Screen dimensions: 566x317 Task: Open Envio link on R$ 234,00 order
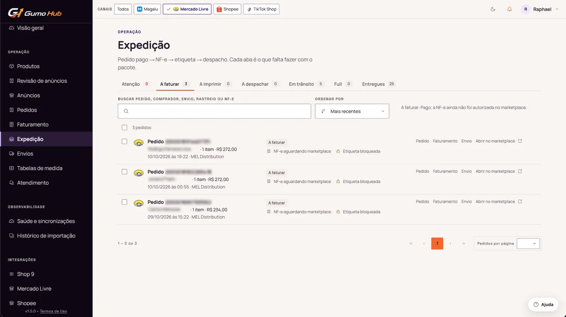467,202
